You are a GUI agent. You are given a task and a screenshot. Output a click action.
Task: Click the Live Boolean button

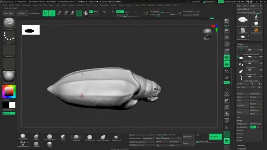35,13
